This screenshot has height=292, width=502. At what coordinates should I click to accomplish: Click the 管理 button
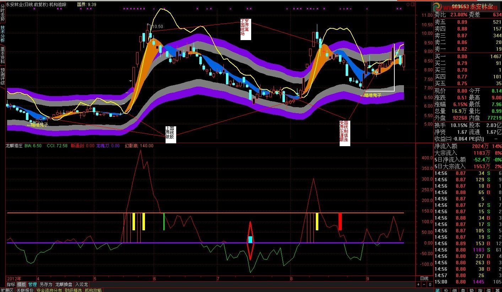tap(33, 285)
